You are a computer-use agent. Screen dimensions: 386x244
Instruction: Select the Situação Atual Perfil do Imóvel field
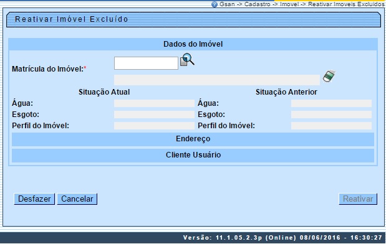(154, 126)
